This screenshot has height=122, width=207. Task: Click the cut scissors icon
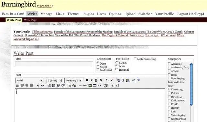(123, 80)
